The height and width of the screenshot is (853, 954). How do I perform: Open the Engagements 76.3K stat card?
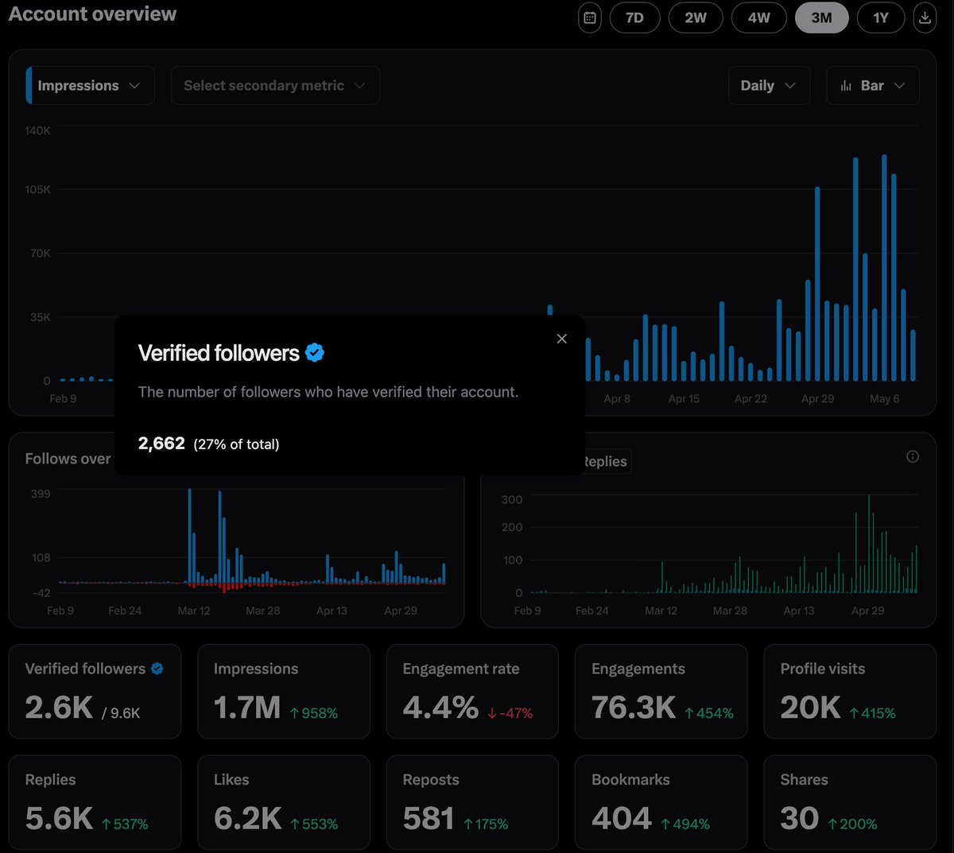(661, 692)
